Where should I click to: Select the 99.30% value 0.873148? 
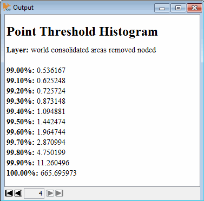click(51, 101)
